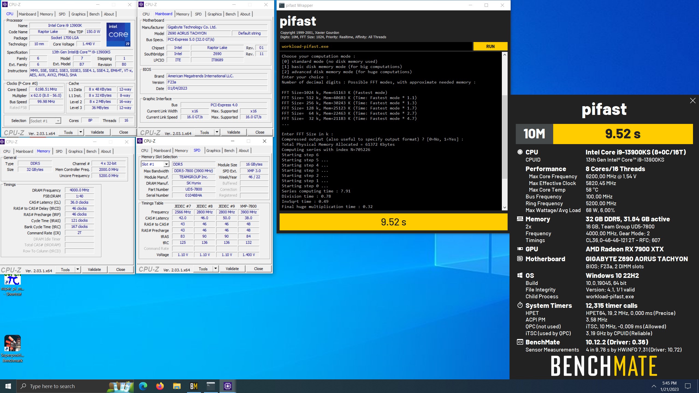Open the Start menu

[8, 386]
